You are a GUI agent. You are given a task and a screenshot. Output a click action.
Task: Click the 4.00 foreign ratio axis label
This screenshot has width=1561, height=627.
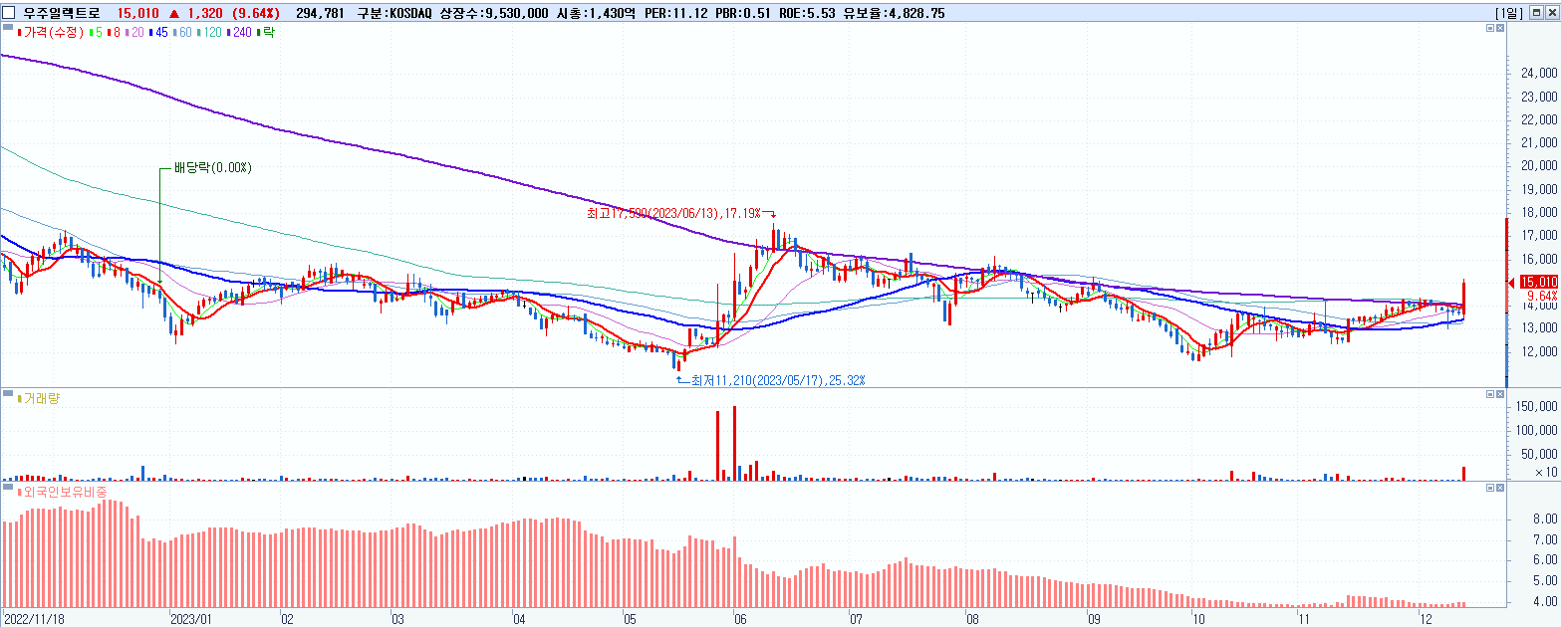click(x=1545, y=602)
